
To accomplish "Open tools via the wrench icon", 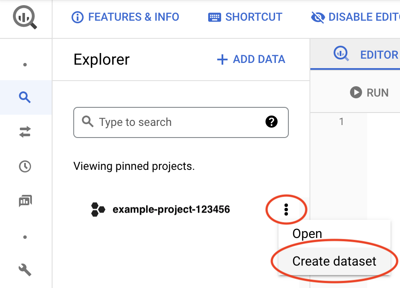I will (25, 270).
